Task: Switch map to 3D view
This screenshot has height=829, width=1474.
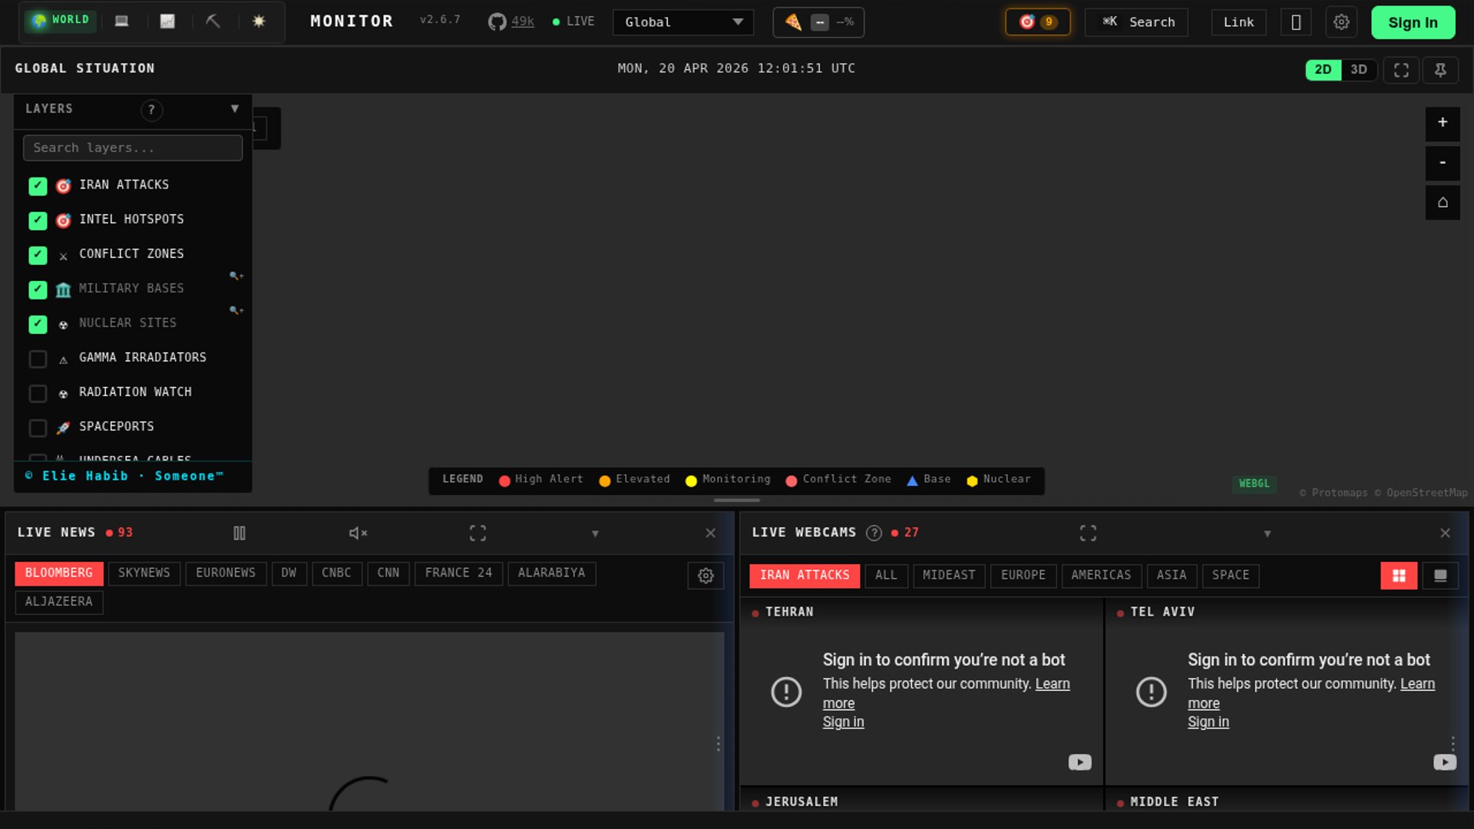Action: pos(1358,69)
